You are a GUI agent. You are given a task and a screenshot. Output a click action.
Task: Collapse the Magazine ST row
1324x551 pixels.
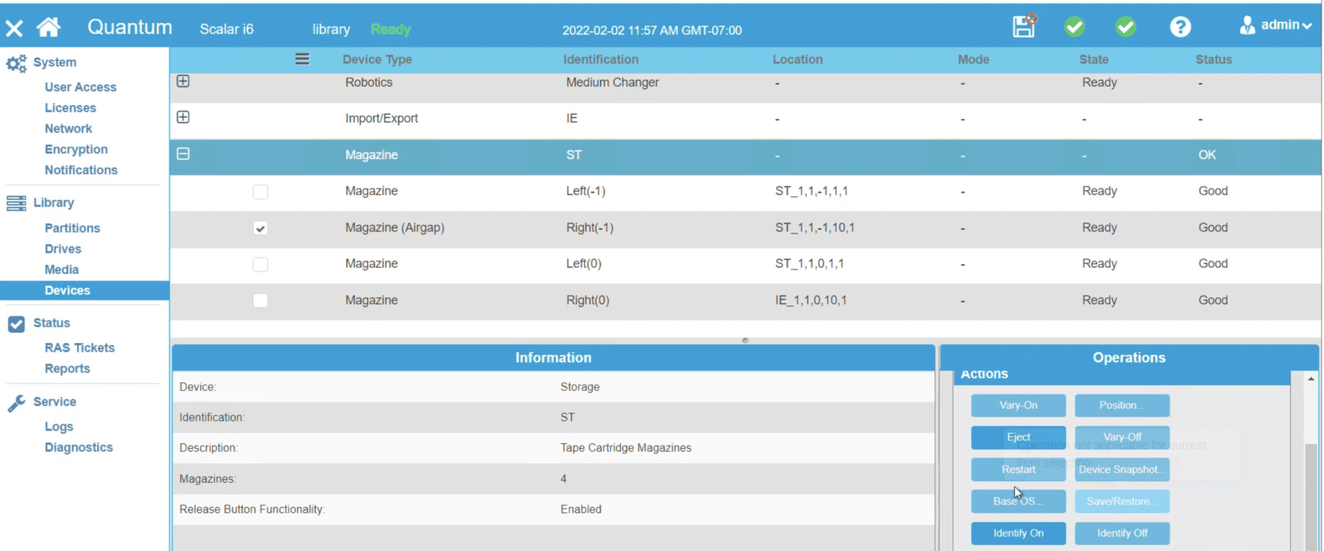pos(183,154)
